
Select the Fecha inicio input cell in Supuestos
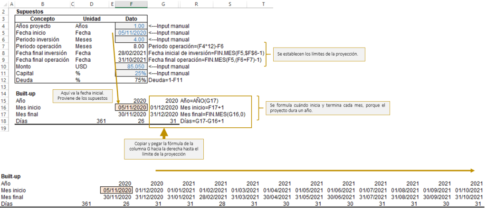[131, 33]
